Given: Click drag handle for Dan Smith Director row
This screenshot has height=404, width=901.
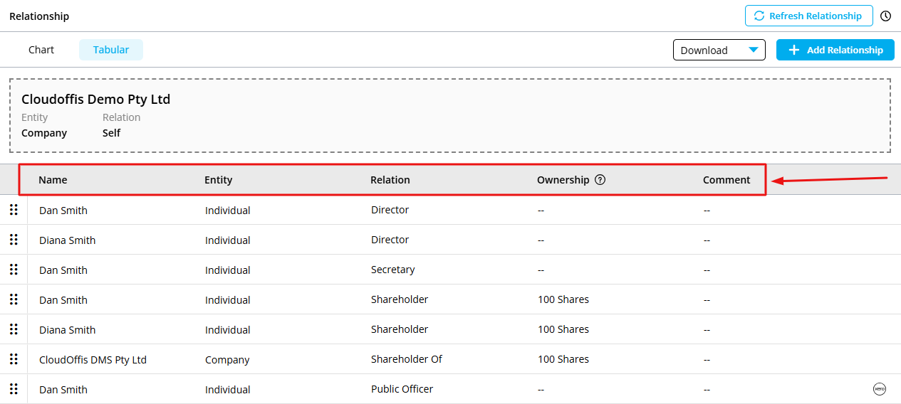Looking at the screenshot, I should [14, 210].
